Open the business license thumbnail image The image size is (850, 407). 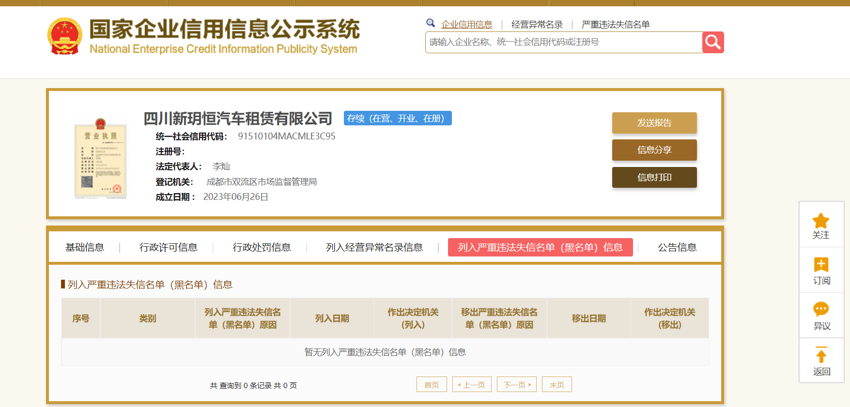coord(100,158)
